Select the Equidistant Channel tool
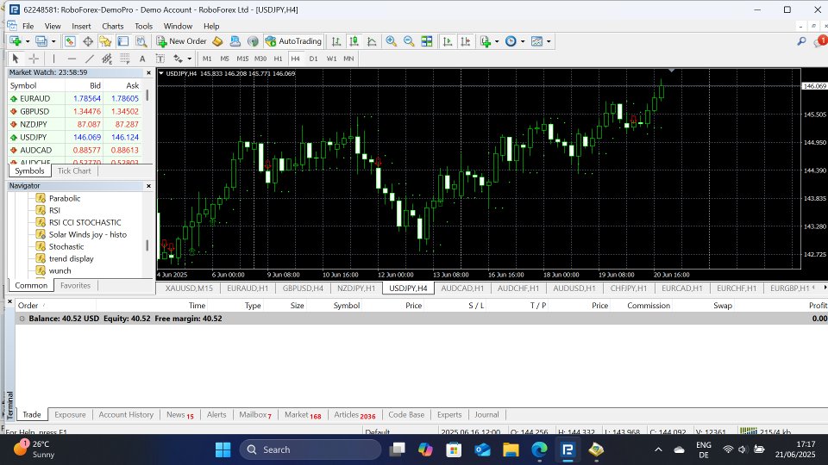 point(107,59)
